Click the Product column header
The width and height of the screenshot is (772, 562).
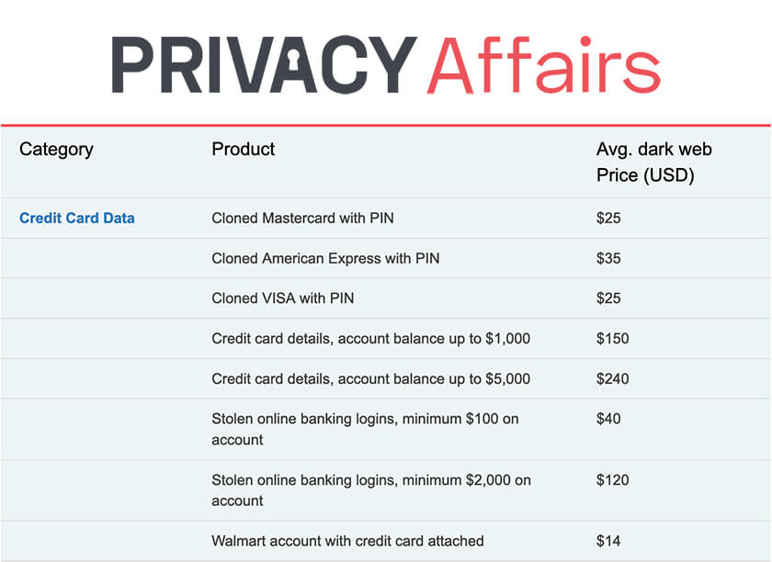tap(244, 149)
